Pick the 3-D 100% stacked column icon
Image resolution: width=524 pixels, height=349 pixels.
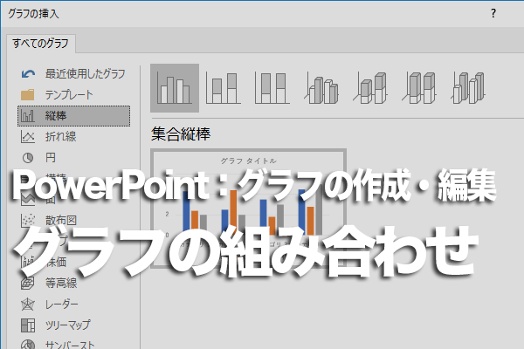coord(419,88)
